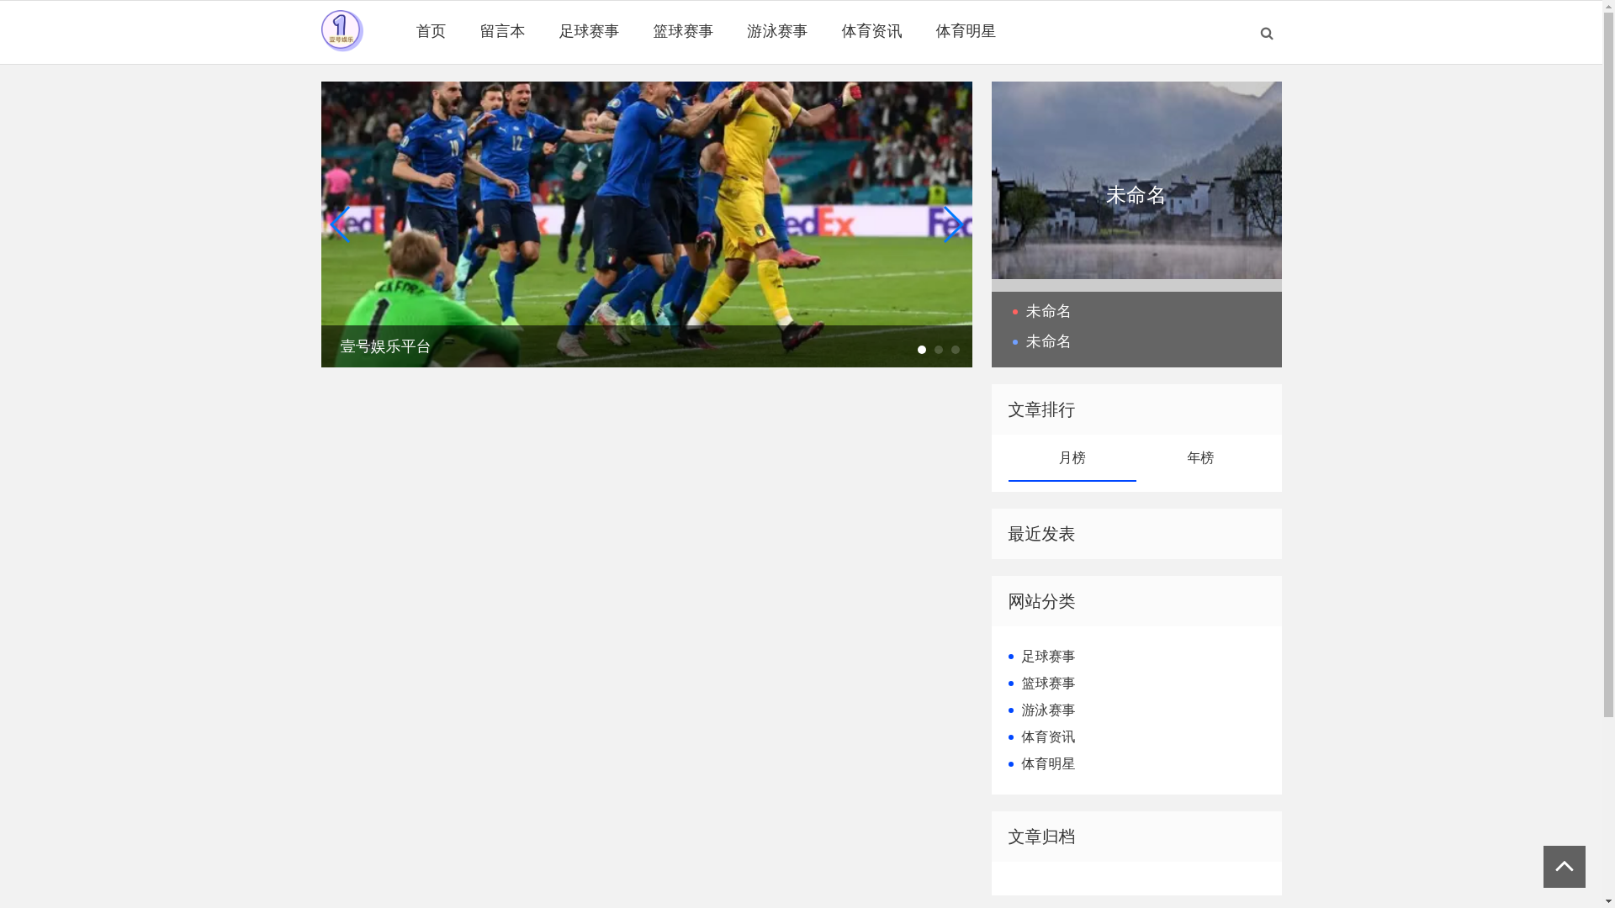Click the 壹号娱乐平台 carousel caption
The image size is (1615, 908).
tap(385, 346)
